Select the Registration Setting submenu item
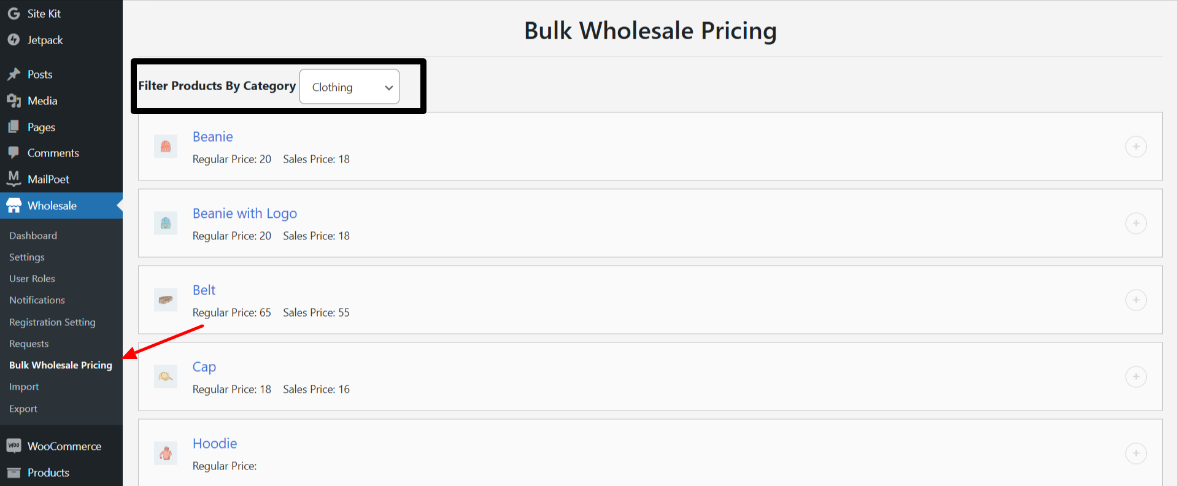This screenshot has height=486, width=1177. [x=52, y=322]
